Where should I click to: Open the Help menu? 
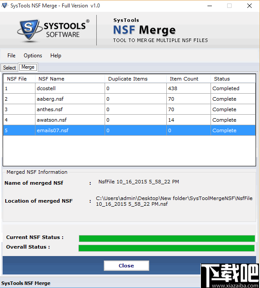56,56
